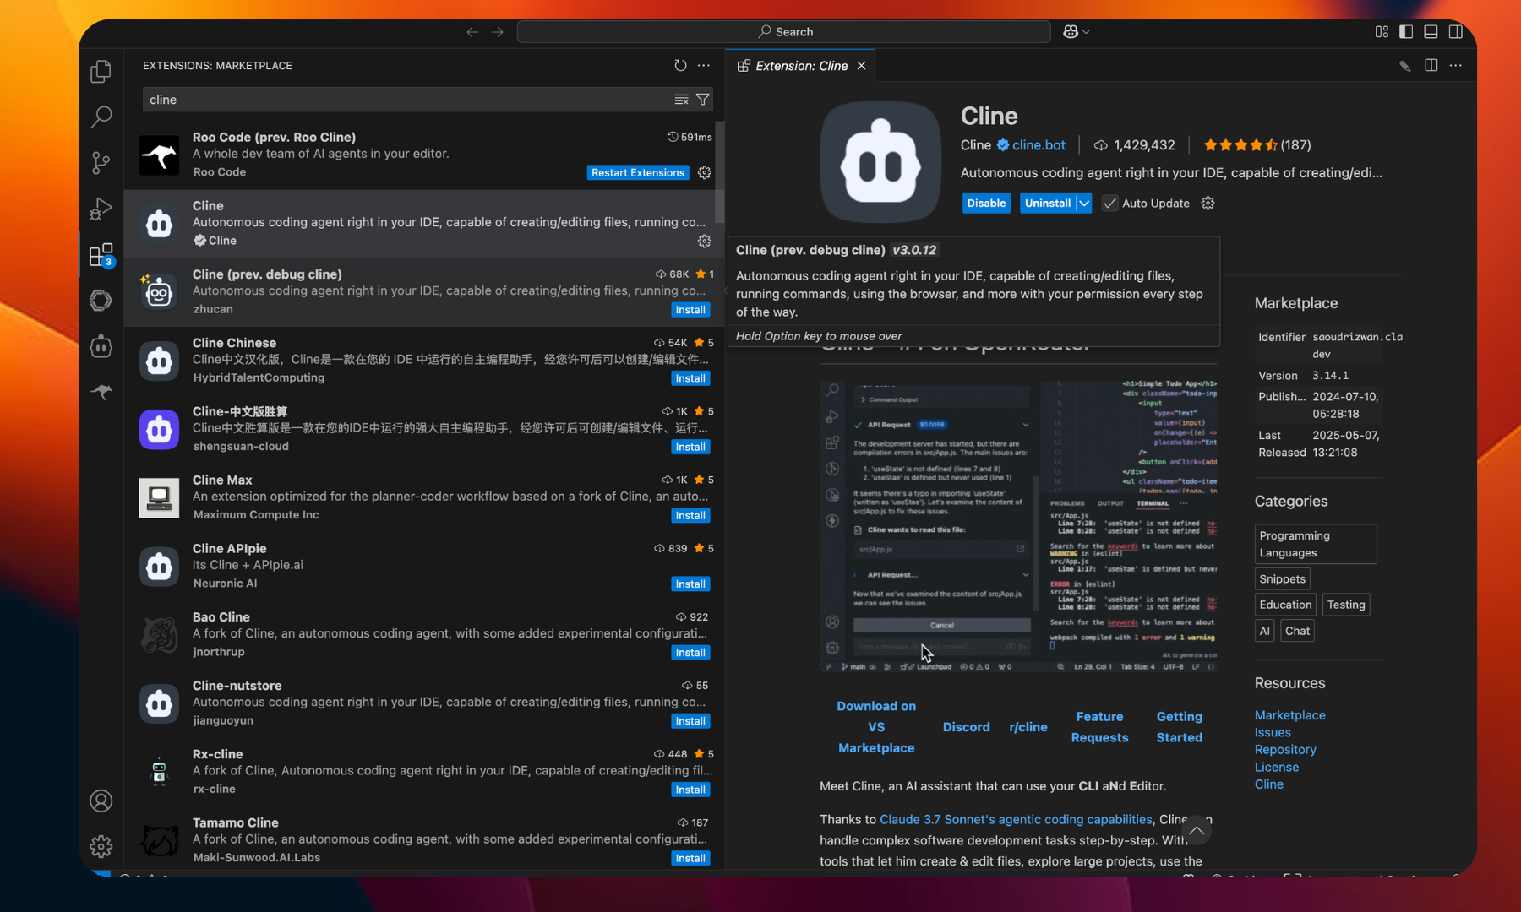Go back with the navigation arrow
The width and height of the screenshot is (1521, 912).
[472, 32]
